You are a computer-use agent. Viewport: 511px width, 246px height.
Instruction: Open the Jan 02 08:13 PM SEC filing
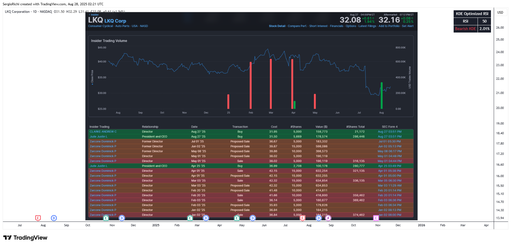(x=390, y=210)
